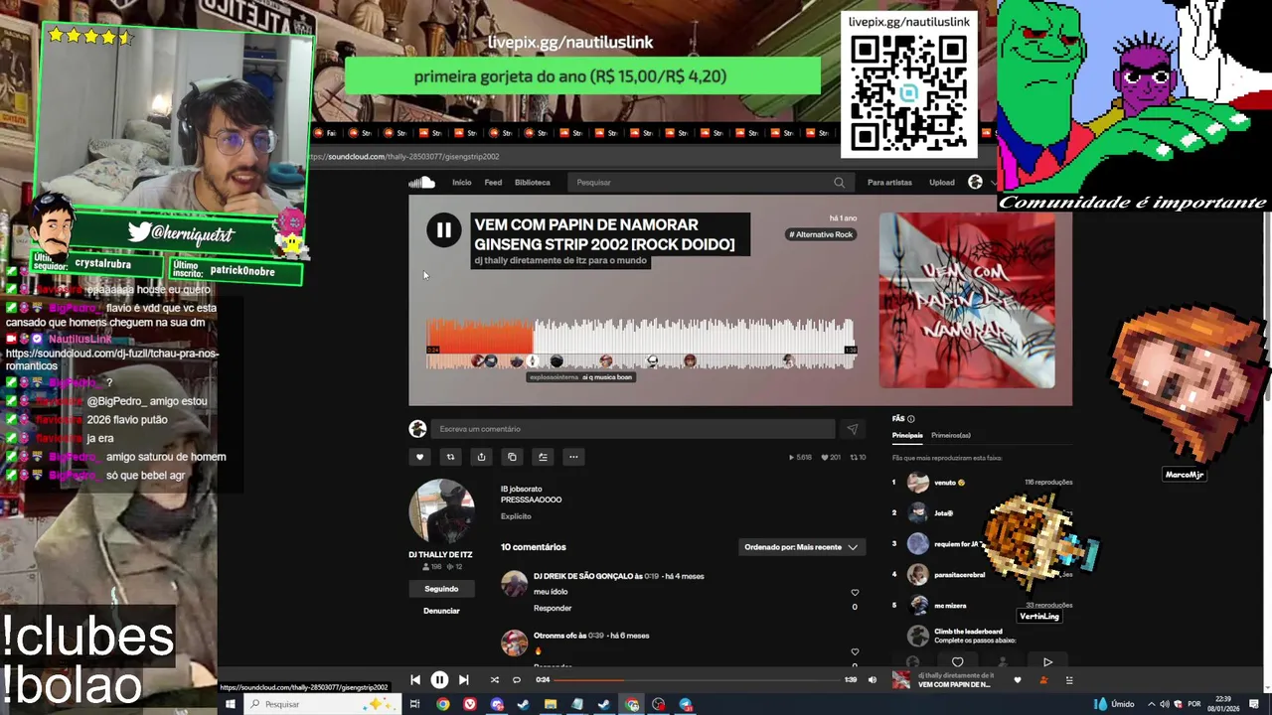Toggle shuffle in the player bar
This screenshot has width=1272, height=715.
click(494, 680)
